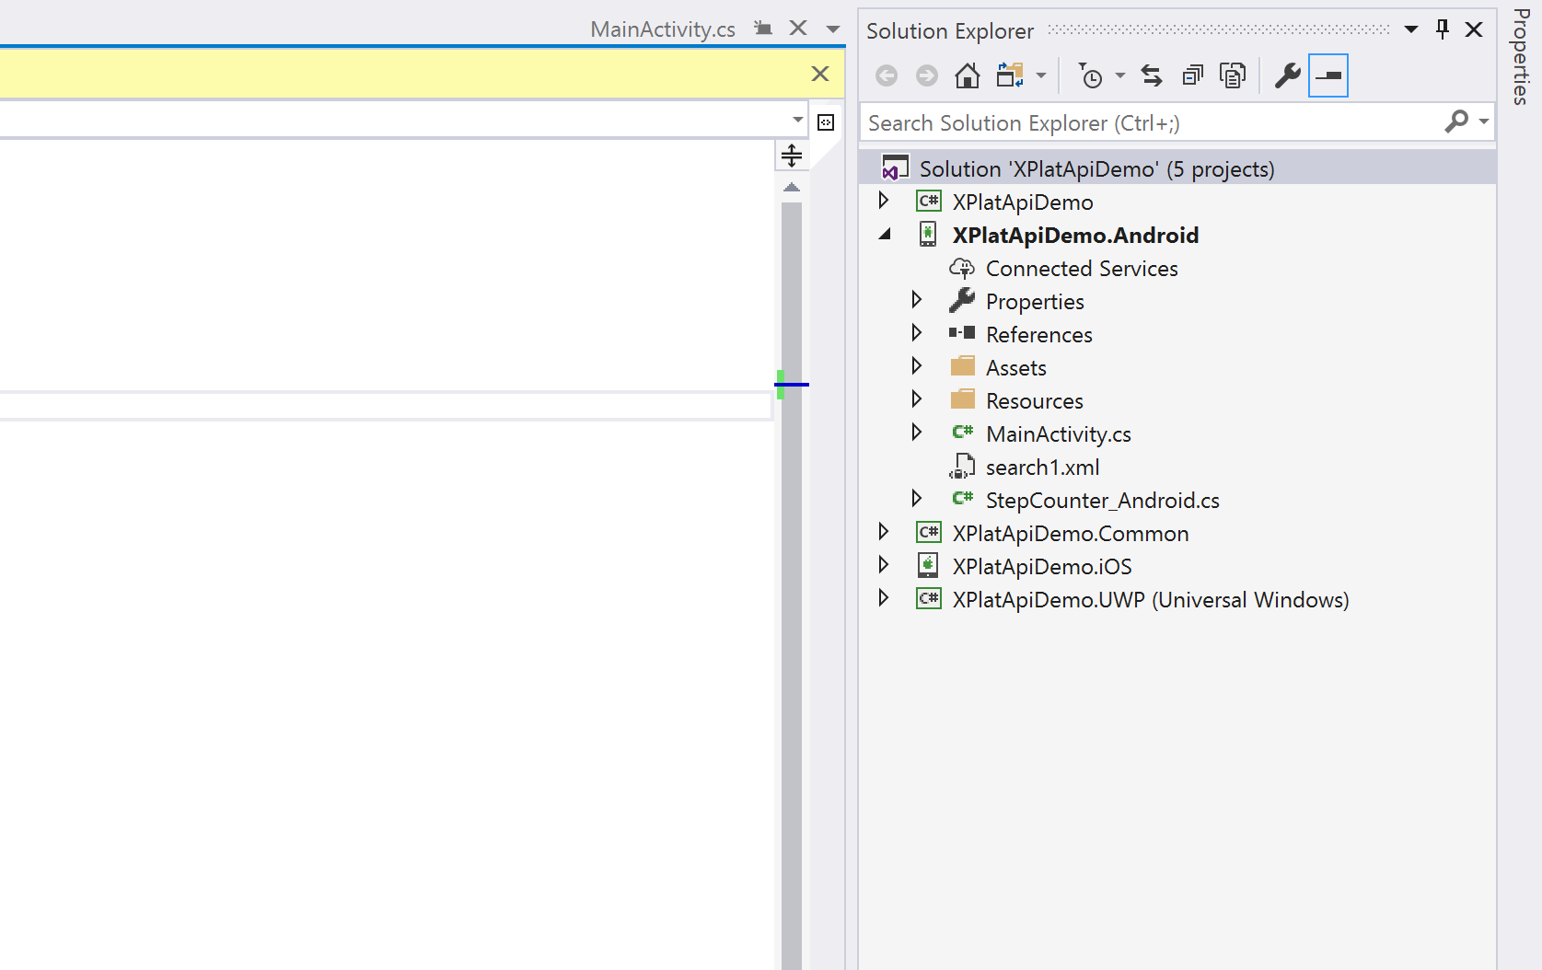Click the Switch Views icon

pos(1010,75)
